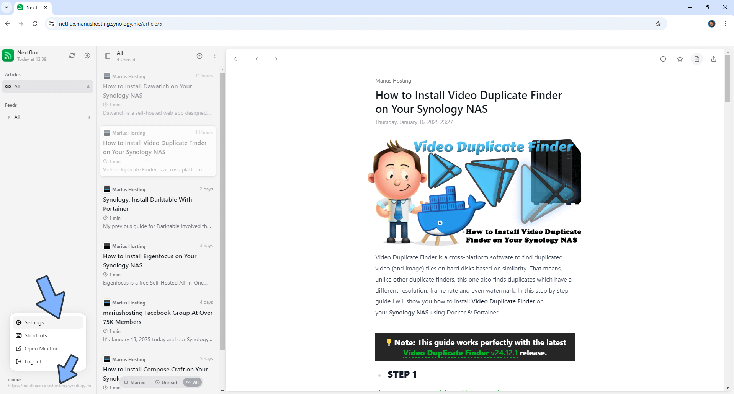Toggle the sidebar panel icon

(x=108, y=56)
